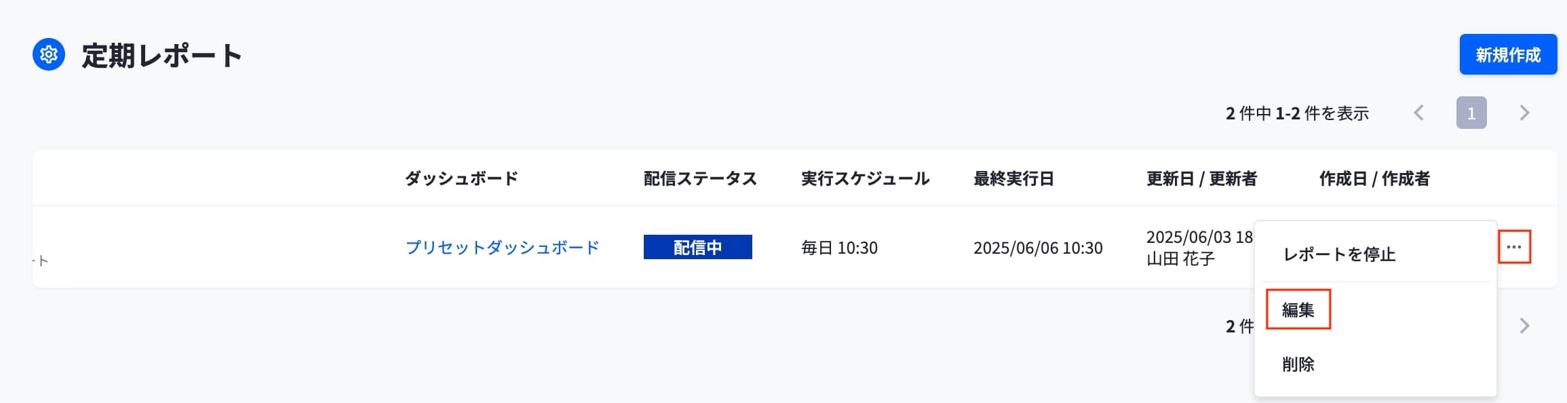Click the 配信中 status badge
This screenshot has width=1567, height=403.
(x=697, y=247)
